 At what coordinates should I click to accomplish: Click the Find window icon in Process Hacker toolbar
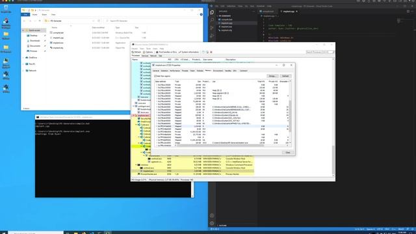coord(203,52)
